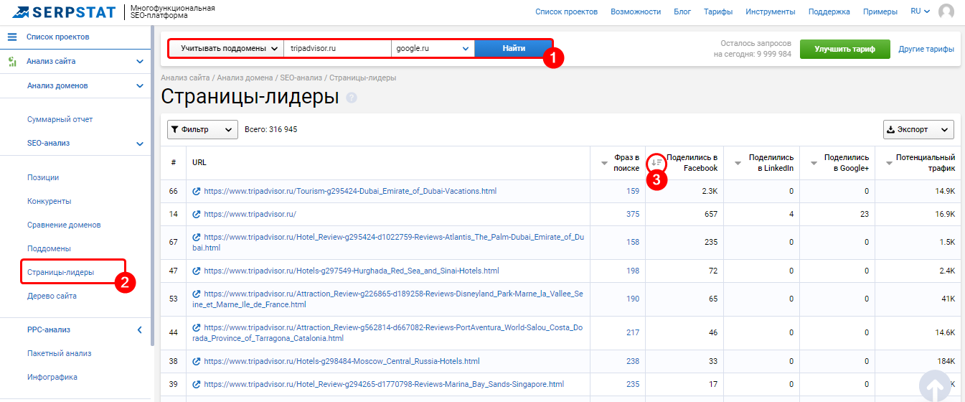Click the scroll-to-top arrow button
Image resolution: width=965 pixels, height=402 pixels.
(x=936, y=388)
